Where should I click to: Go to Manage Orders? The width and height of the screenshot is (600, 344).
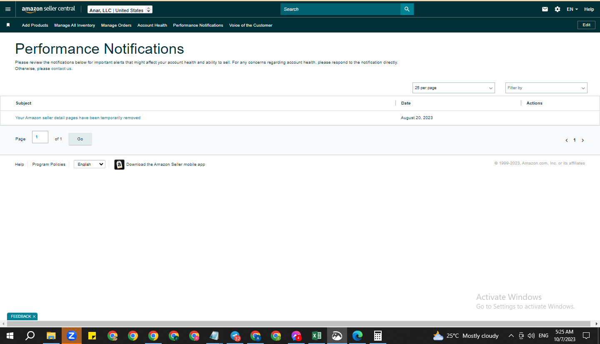pyautogui.click(x=116, y=25)
